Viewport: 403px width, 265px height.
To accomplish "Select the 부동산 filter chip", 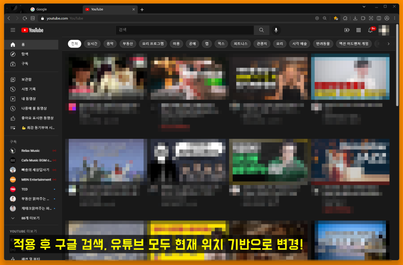I will (x=128, y=44).
